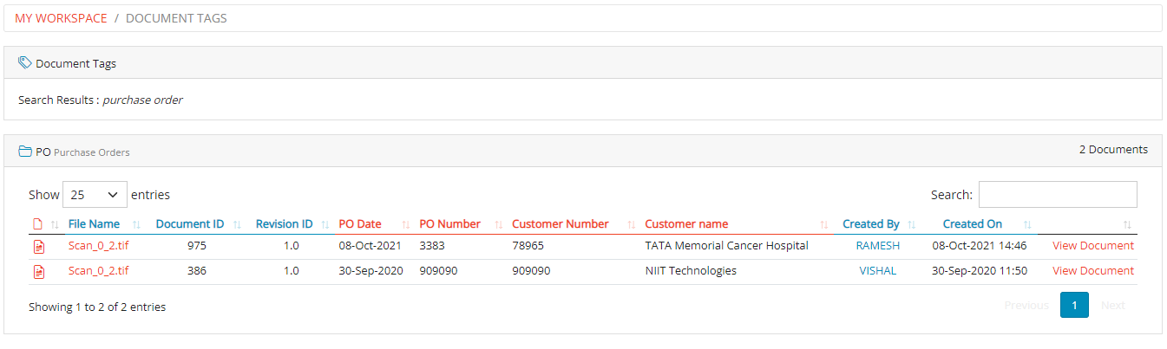Click the file icon in the TATA Memorial row

coord(38,246)
